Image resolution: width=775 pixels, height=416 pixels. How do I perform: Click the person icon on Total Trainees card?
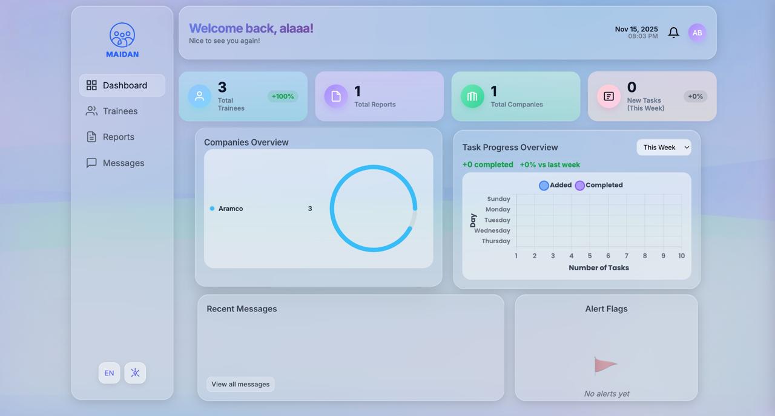point(199,96)
